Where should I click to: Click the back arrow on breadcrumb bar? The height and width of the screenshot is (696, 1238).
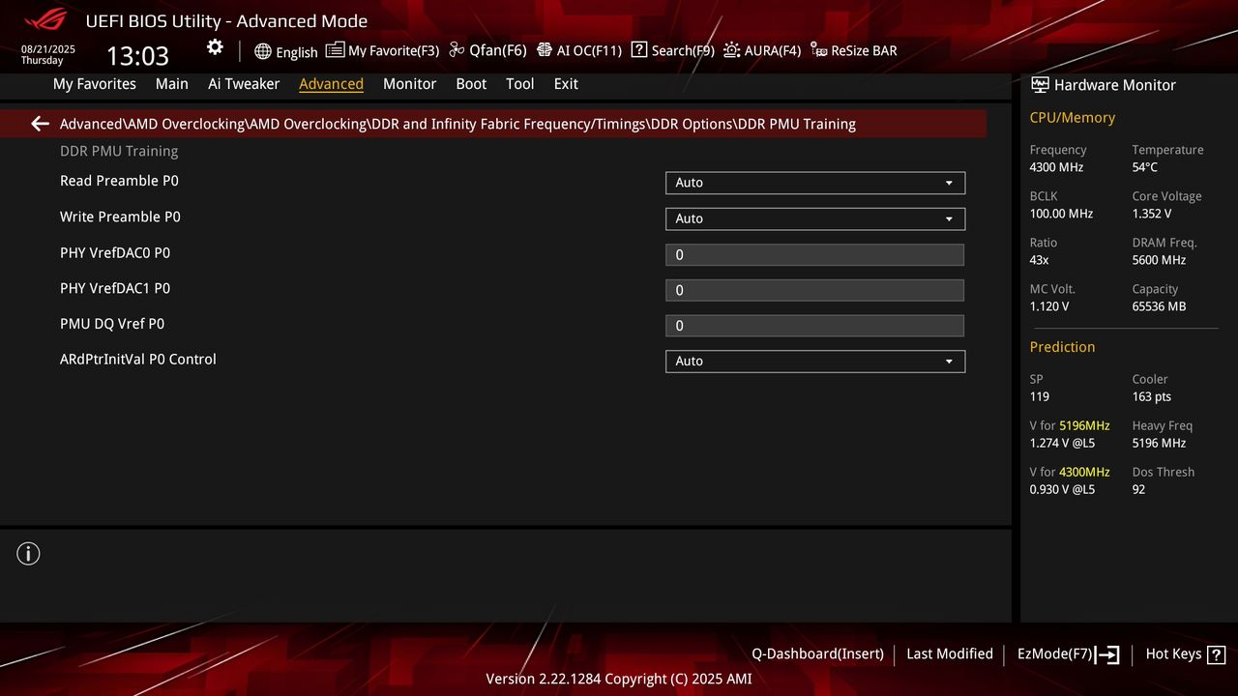39,124
